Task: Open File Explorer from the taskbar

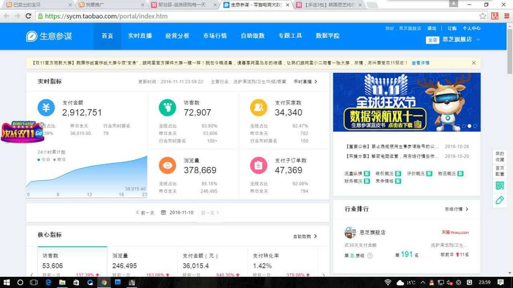Action: (x=62, y=282)
